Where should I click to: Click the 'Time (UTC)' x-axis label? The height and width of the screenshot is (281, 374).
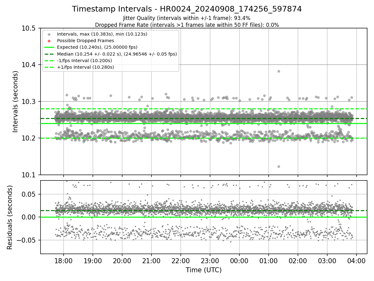point(204,270)
